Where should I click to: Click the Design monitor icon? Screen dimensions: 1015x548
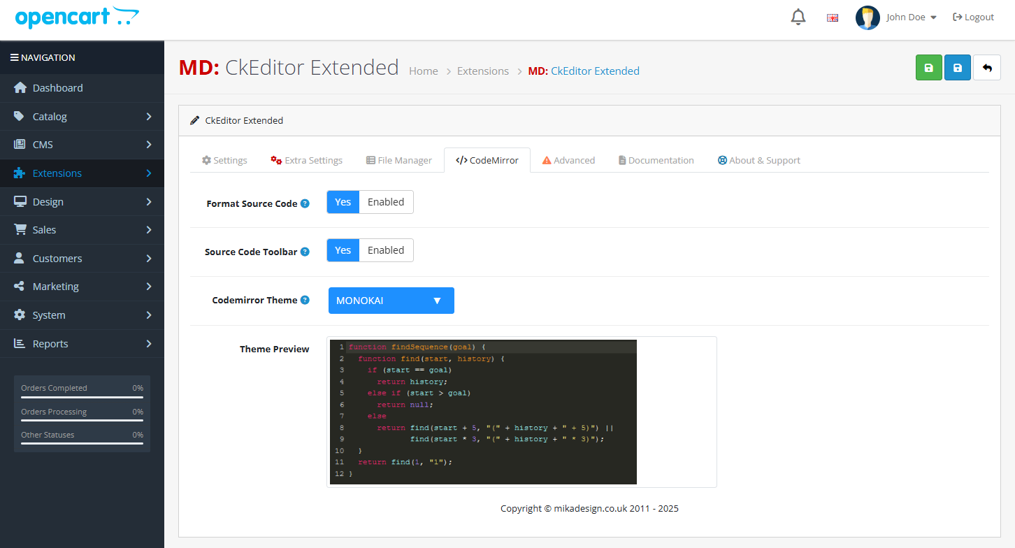pos(20,202)
